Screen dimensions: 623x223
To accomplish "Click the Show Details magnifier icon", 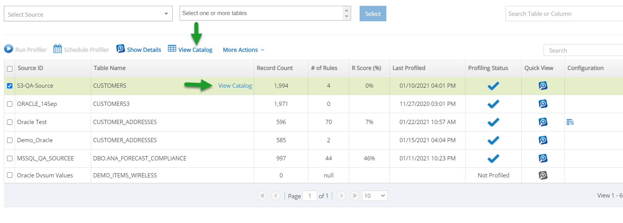I will point(121,49).
